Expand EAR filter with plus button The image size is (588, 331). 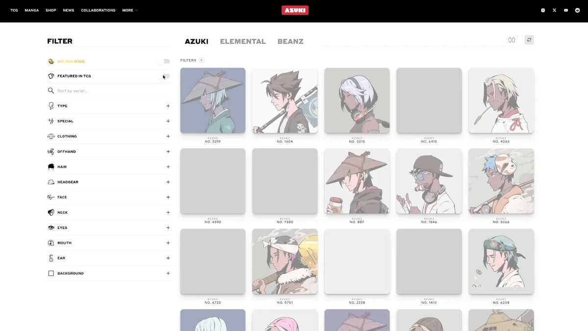168,258
